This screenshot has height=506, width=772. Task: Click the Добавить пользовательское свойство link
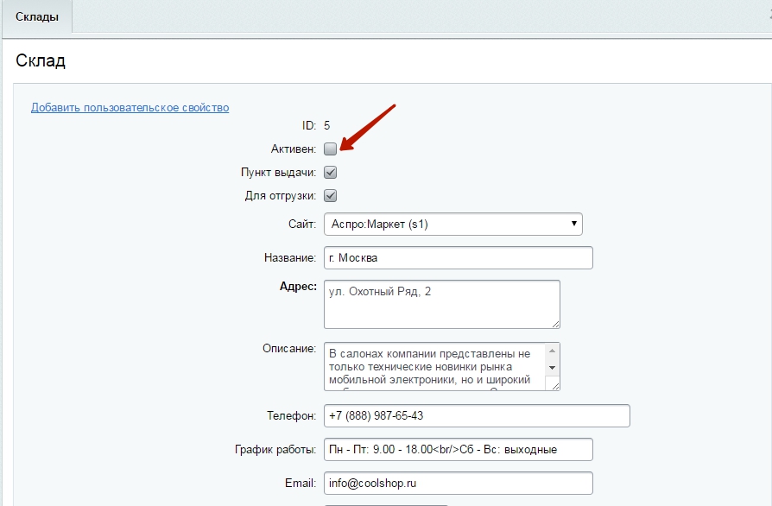130,108
